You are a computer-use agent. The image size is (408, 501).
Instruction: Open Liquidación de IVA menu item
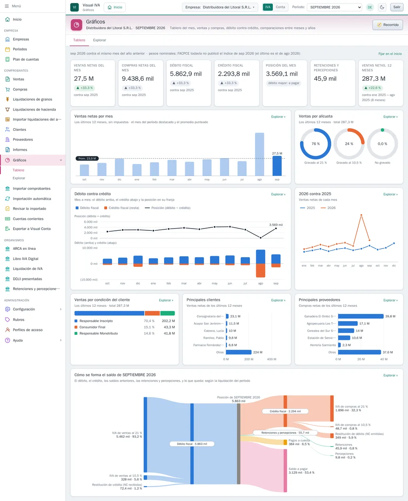coord(28,269)
